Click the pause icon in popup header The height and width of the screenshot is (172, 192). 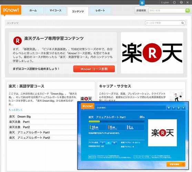174,108
